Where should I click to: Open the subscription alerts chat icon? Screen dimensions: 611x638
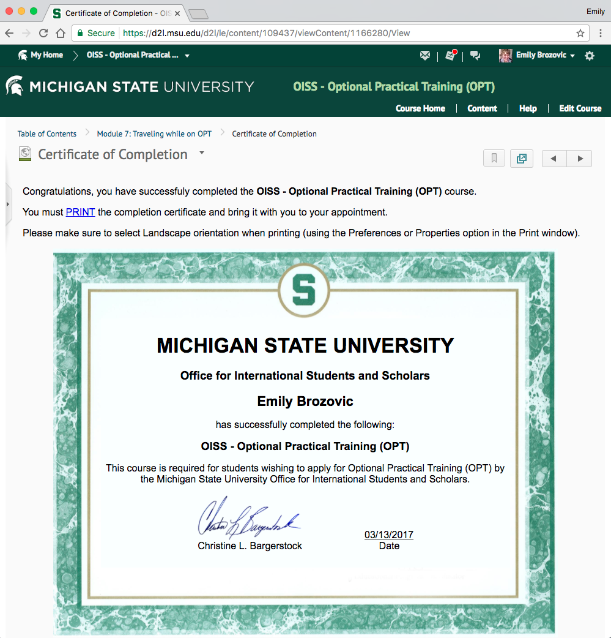pyautogui.click(x=475, y=56)
